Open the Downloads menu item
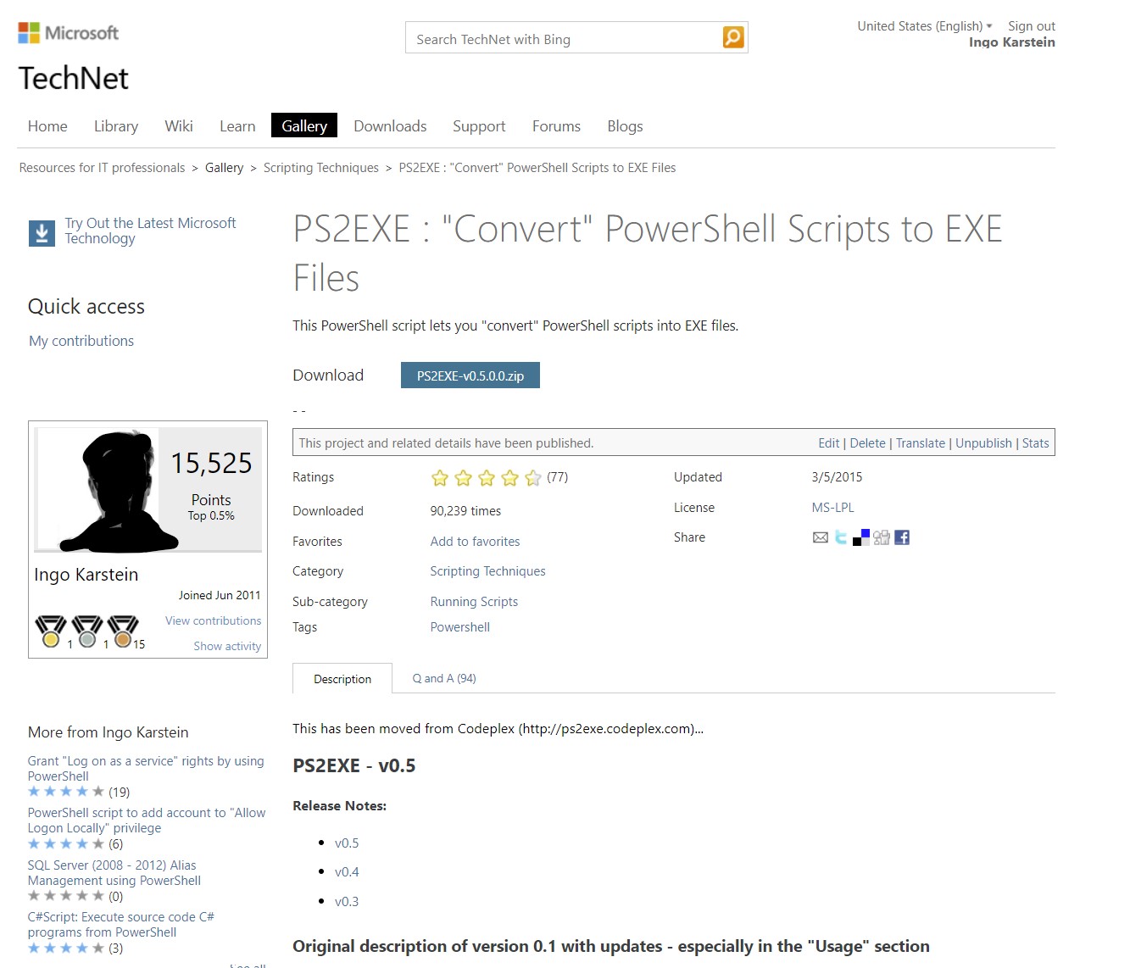 click(390, 126)
